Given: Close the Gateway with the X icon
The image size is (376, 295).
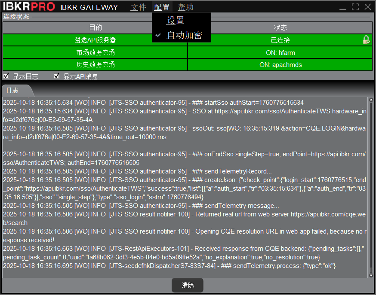Looking at the screenshot, I should click(x=367, y=7).
